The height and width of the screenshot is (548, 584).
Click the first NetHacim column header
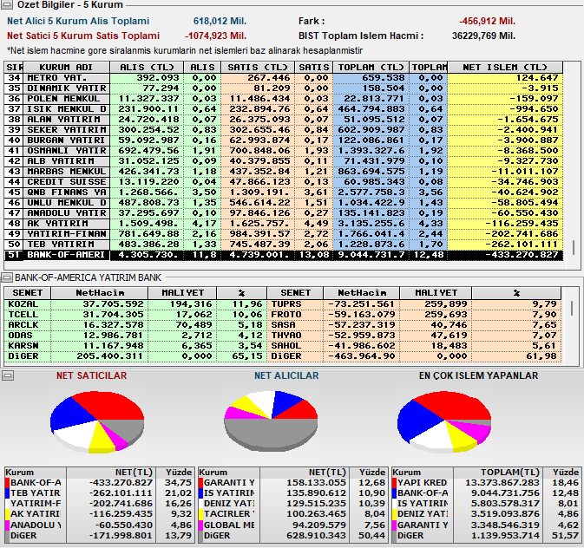[x=100, y=293]
